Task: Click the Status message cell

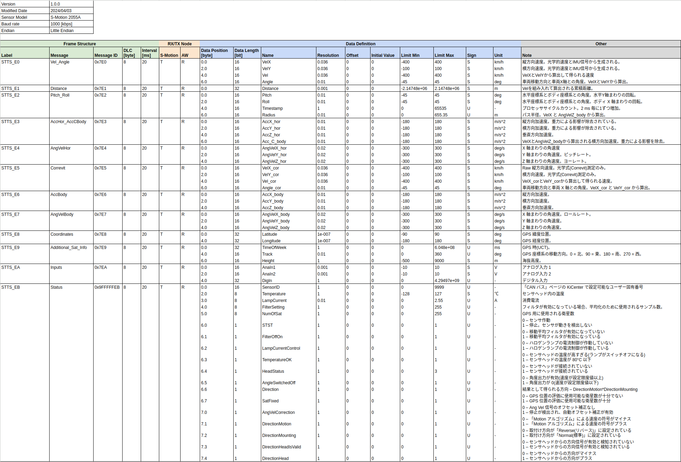Action: 71,287
